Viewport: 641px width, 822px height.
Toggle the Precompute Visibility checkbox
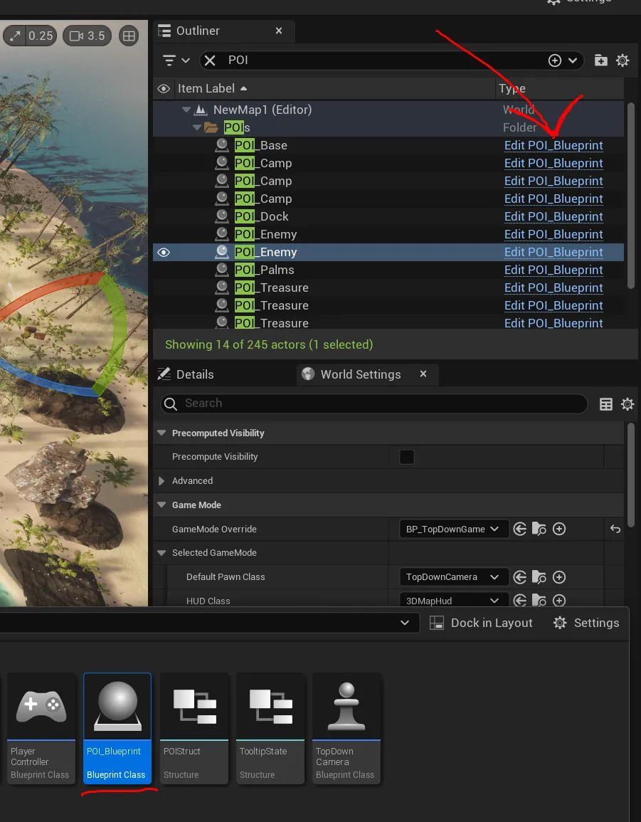tap(407, 457)
